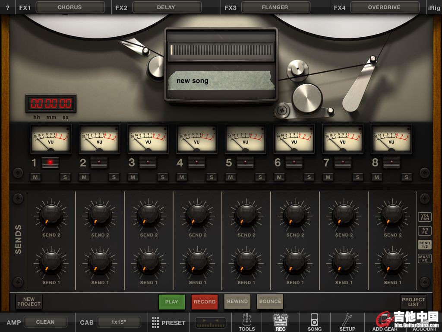Click track 3 Send 2 knob
The image size is (442, 332).
pyautogui.click(x=148, y=216)
